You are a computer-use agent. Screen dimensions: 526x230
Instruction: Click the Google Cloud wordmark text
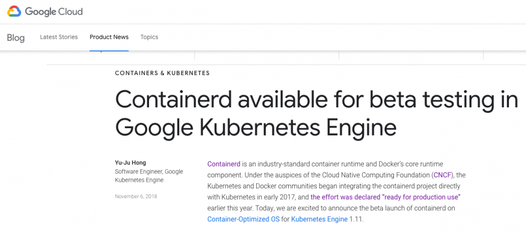click(54, 12)
